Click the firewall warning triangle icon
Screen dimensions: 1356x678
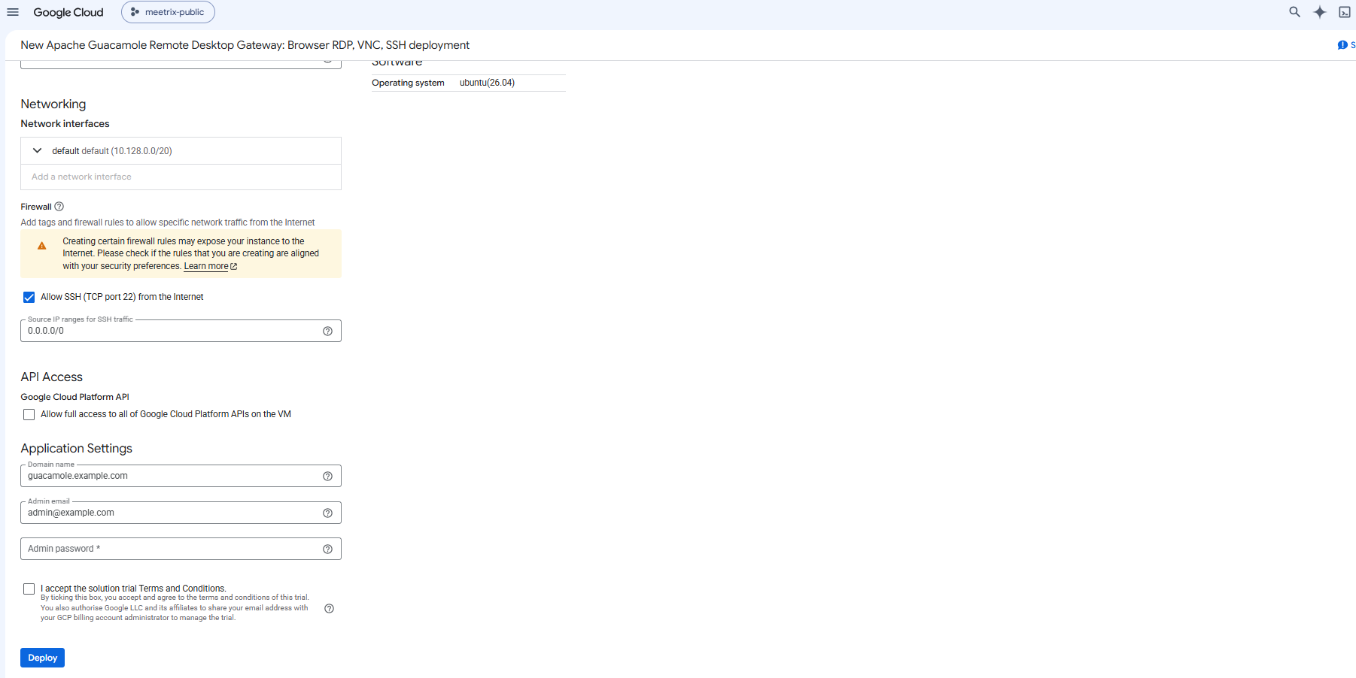tap(42, 246)
